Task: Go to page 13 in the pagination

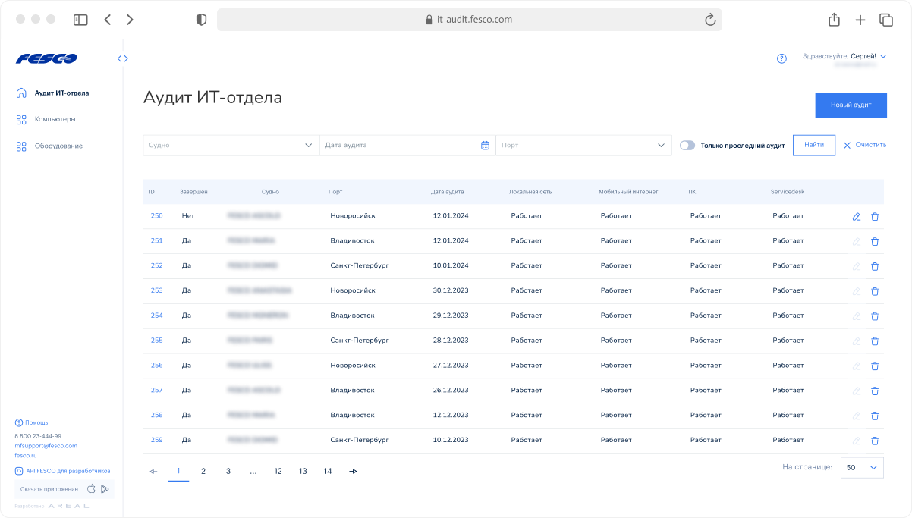Action: [303, 471]
